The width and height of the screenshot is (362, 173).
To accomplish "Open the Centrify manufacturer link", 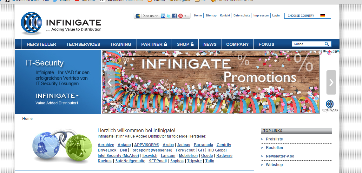I will click(x=224, y=145).
